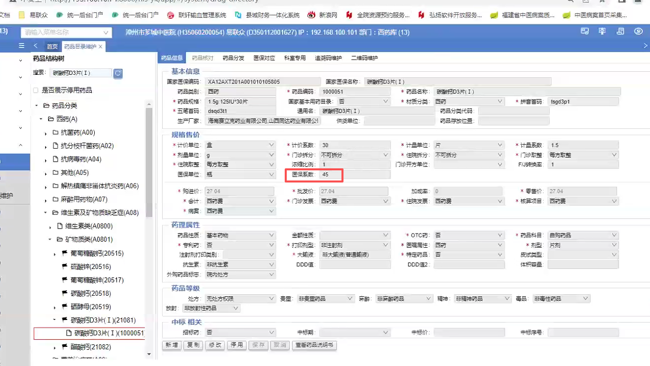Click the second header icon in the top-right group
Screen dimensions: 650x366
pos(602,31)
